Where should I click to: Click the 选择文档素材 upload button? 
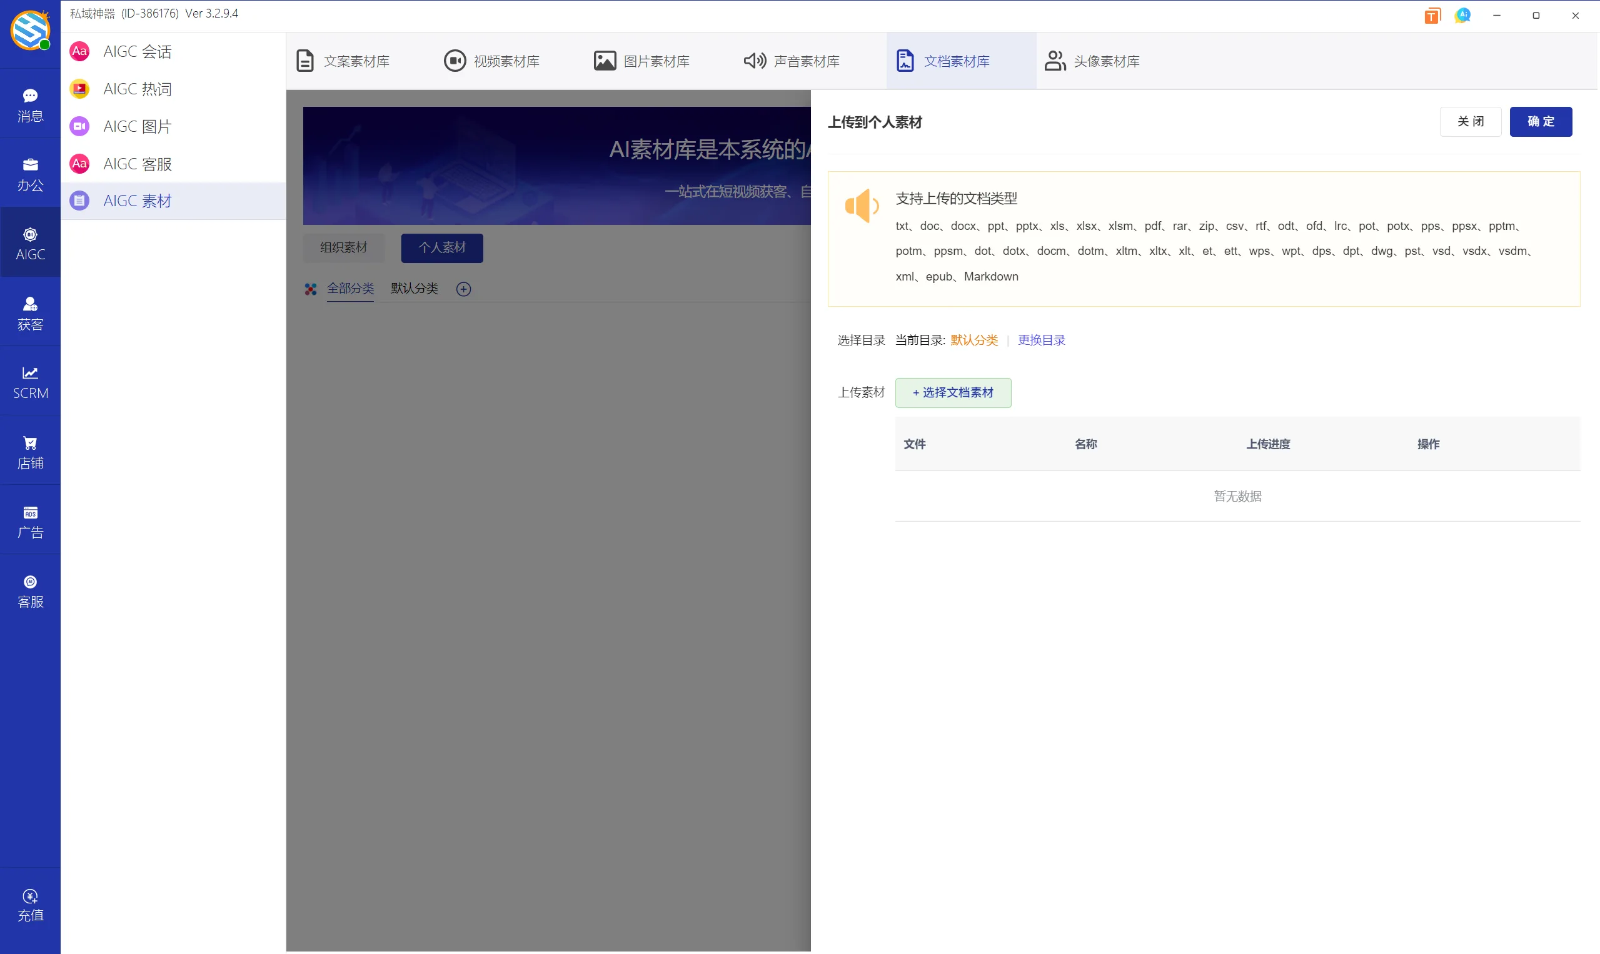click(x=953, y=392)
